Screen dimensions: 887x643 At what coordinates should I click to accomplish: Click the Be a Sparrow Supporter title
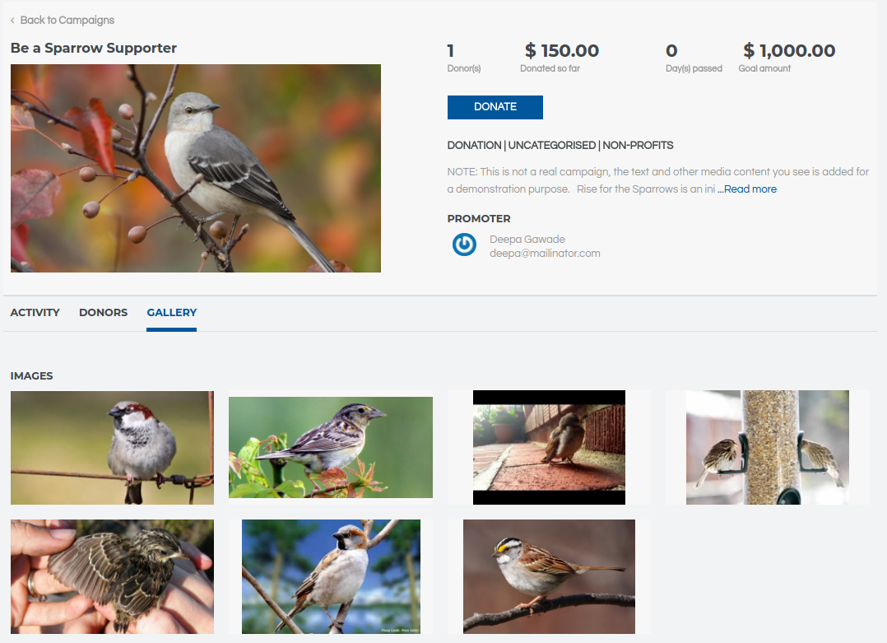click(93, 48)
